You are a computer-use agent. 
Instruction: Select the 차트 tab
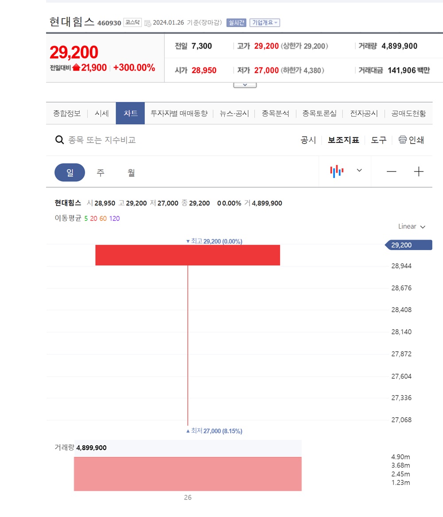pyautogui.click(x=130, y=114)
